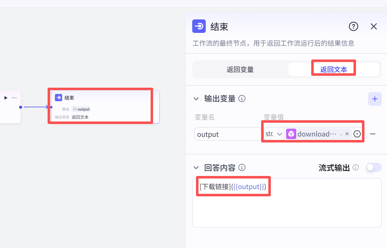Enable the 流式输出 toggle switch
The height and width of the screenshot is (248, 387).
tap(374, 168)
